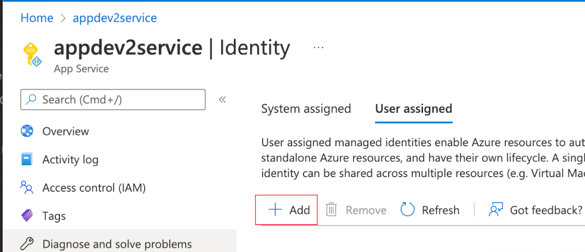Click the plus icon to add identity

275,210
